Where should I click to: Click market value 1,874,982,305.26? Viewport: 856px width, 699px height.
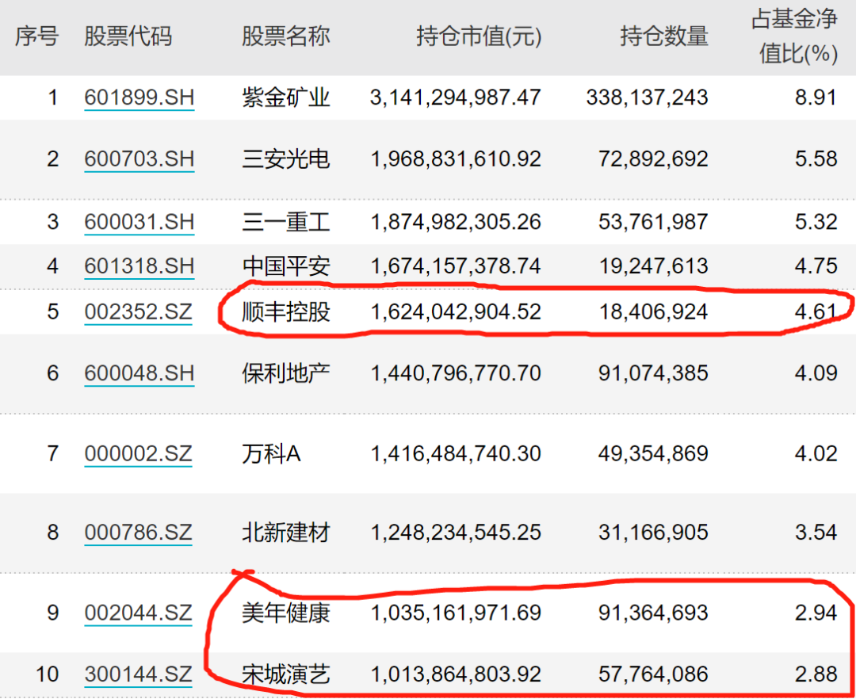(456, 222)
